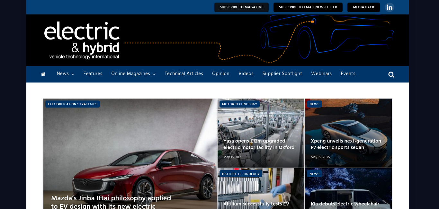The height and width of the screenshot is (209, 439).
Task: Click Subscribe to Magazine button
Action: [241, 7]
